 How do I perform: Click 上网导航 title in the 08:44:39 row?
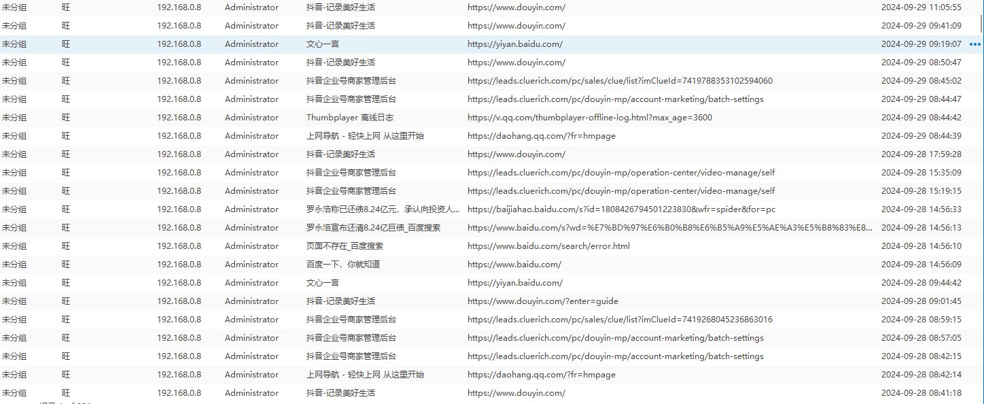pos(365,136)
